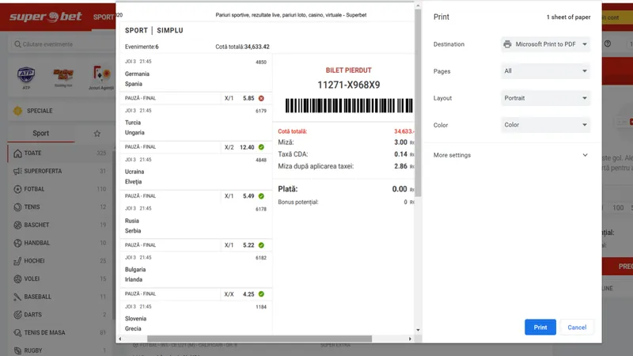Click green check icon next to 12.40
The width and height of the screenshot is (633, 356).
[x=261, y=147]
